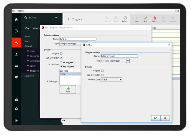The image size is (191, 136).
Task: Click the Edit pencil icon
Action: pos(146,19)
